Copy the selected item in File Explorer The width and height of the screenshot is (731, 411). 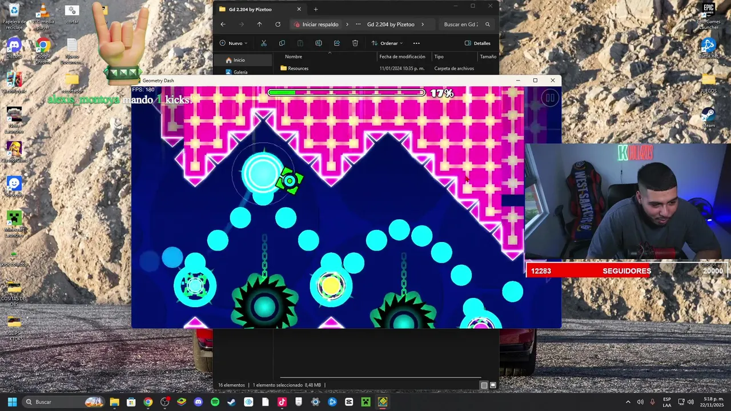click(x=282, y=43)
